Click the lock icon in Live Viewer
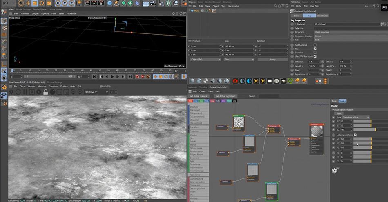The width and height of the screenshot is (388, 202). [45, 92]
